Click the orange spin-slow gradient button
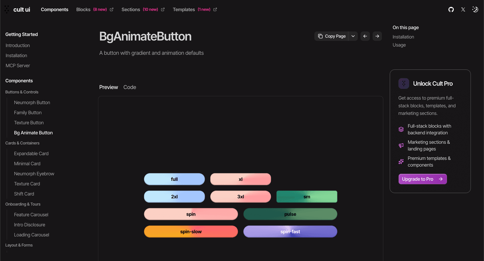This screenshot has width=484, height=261. pos(191,231)
